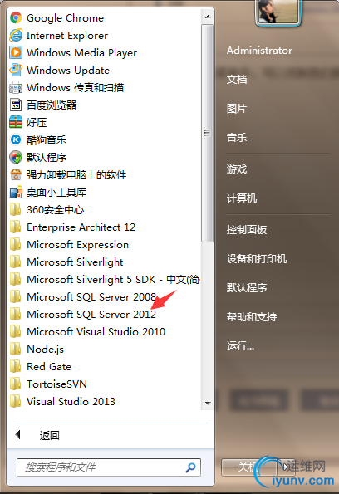Open 好压 archiver icon
339x494 pixels.
(x=16, y=122)
